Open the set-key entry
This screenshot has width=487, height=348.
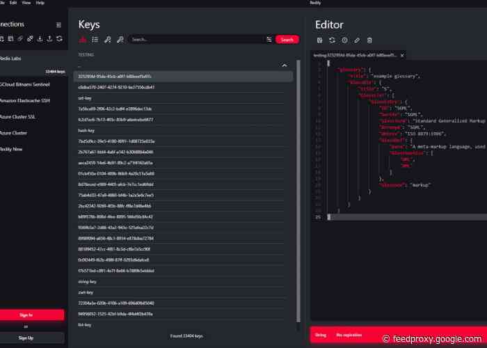pyautogui.click(x=181, y=98)
